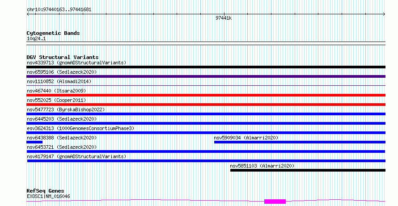Click the thin nsv1110852 Alsmadi2014 variant line

pos(206,86)
